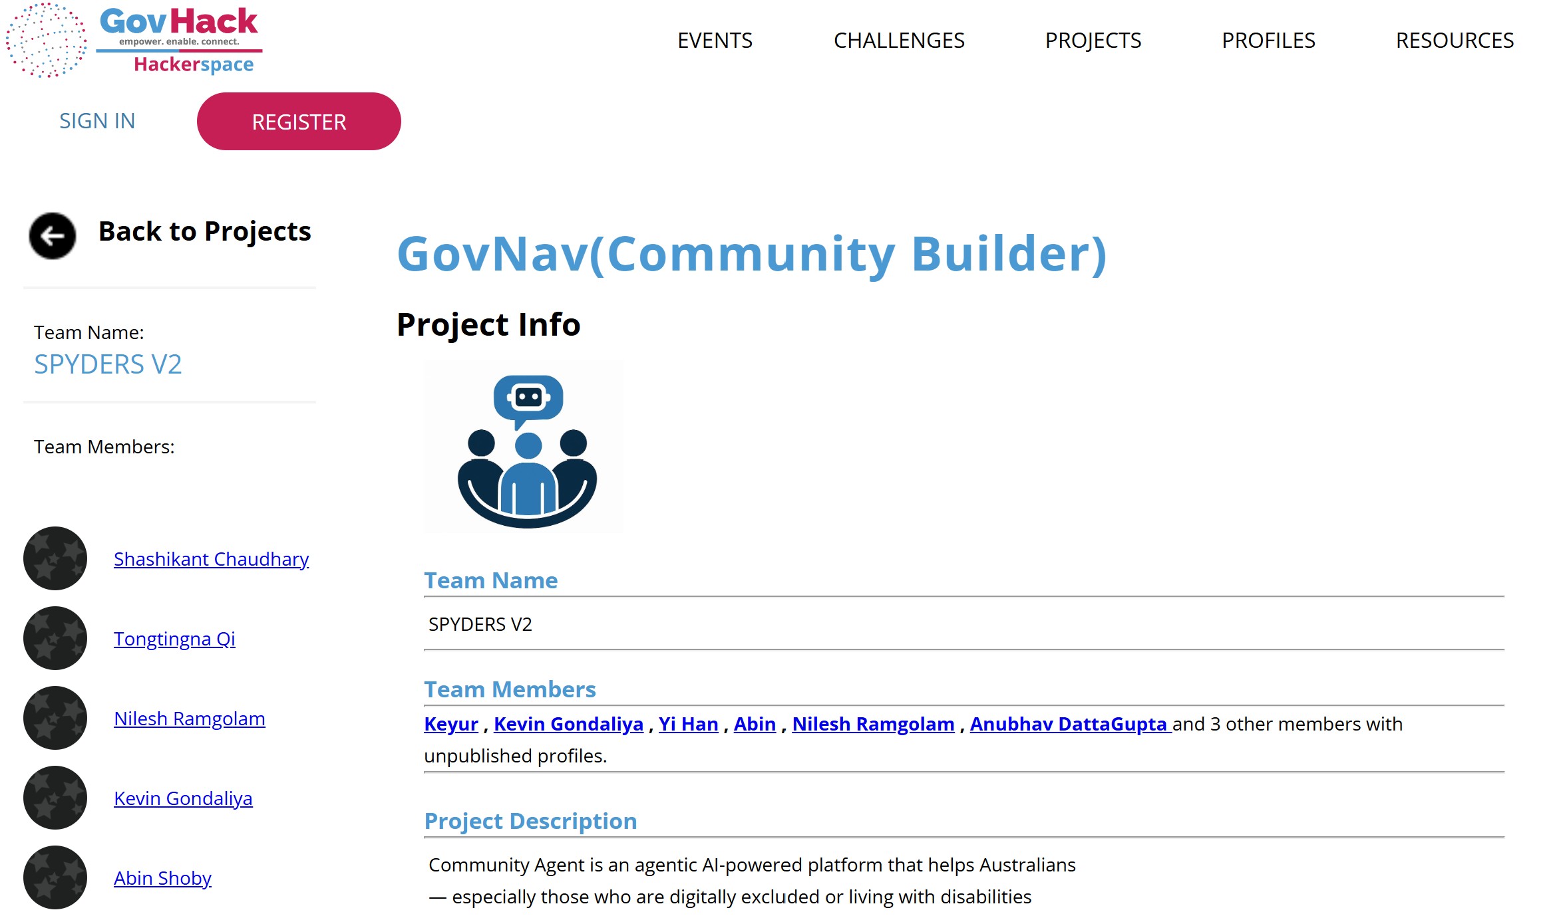Click Tongtingna Qi's avatar icon

(55, 638)
